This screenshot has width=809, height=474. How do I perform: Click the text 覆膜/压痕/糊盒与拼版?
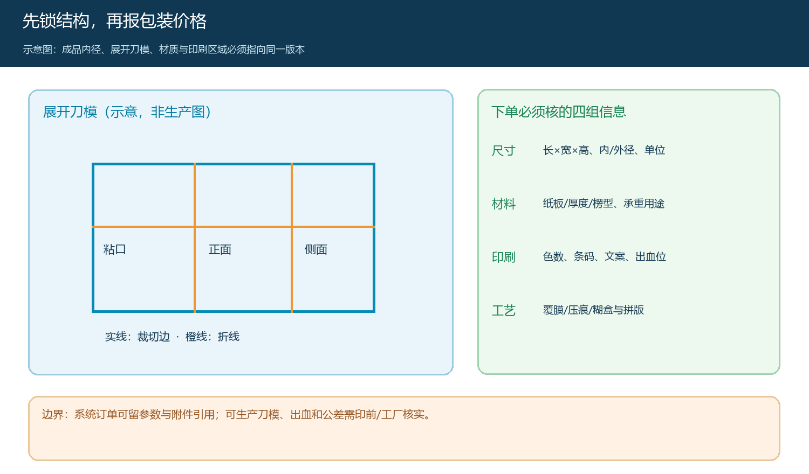(593, 310)
